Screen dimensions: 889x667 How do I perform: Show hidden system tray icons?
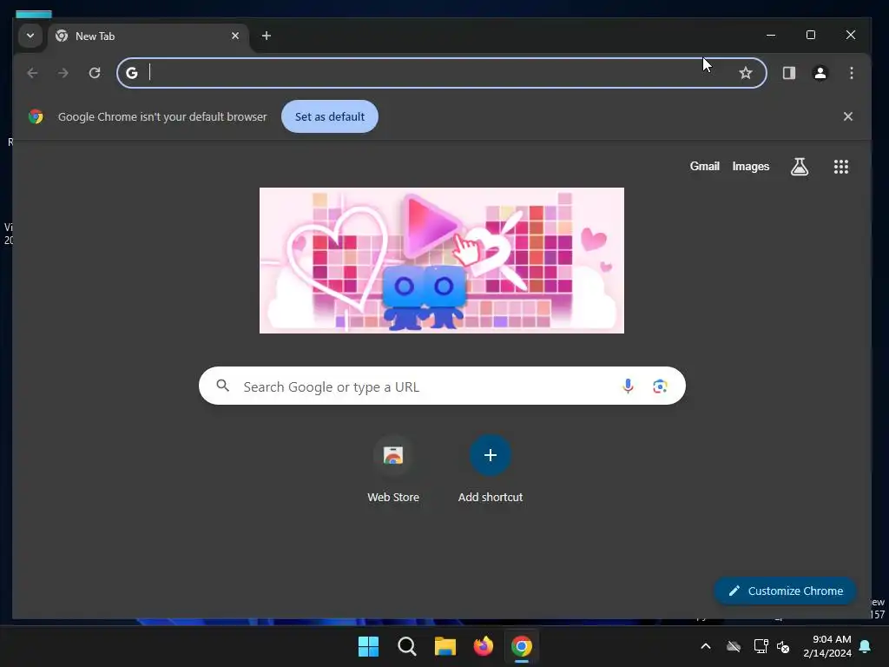(x=705, y=646)
